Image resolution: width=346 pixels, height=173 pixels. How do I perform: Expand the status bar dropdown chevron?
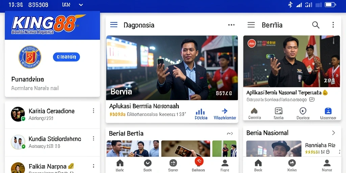click(81, 5)
